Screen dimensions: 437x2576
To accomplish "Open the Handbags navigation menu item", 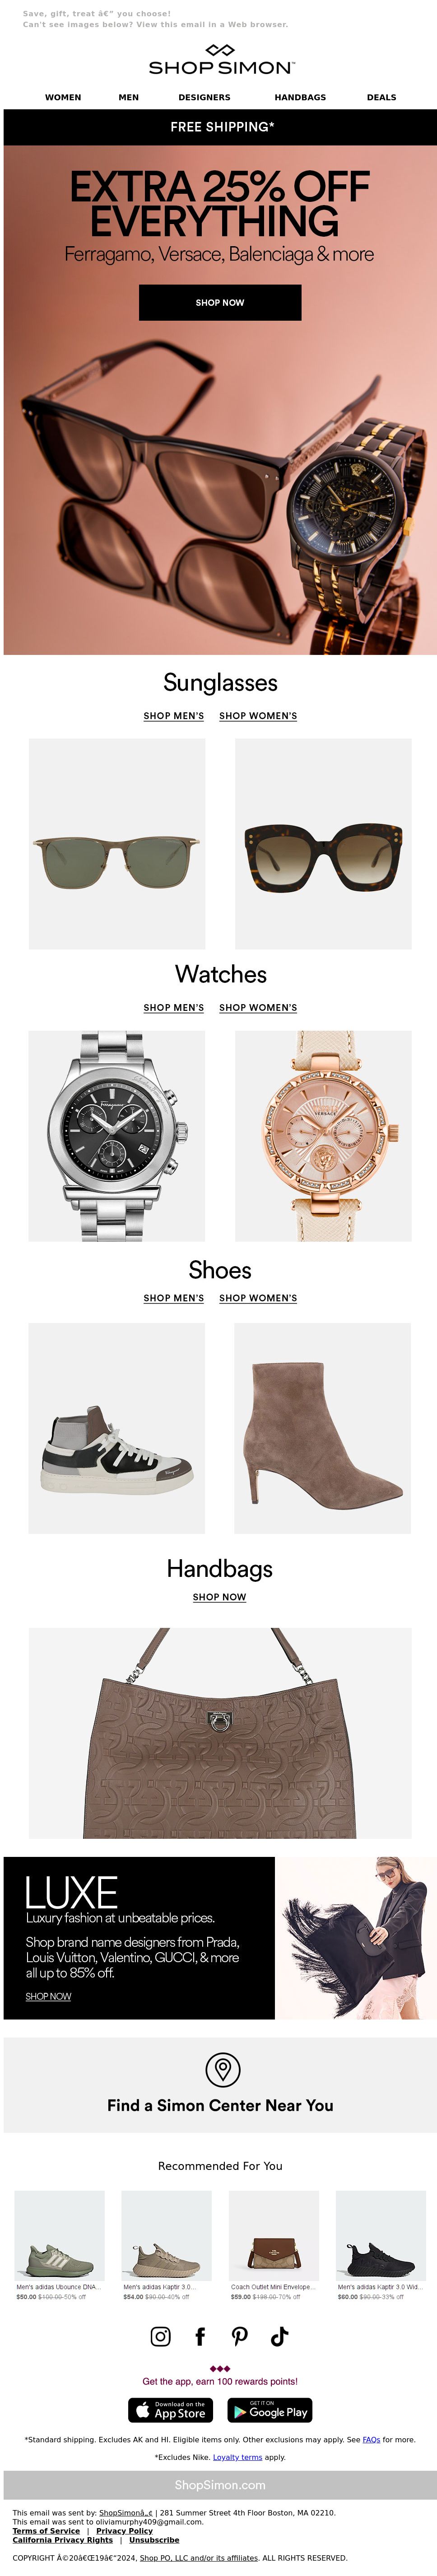I will point(300,98).
